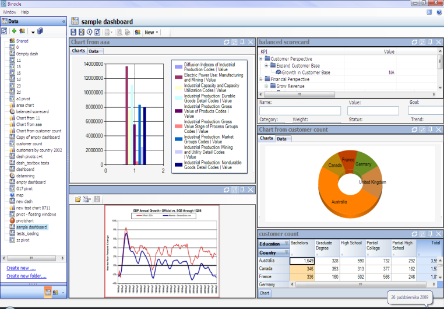Click the Save As icon with pencil
This screenshot has height=309, width=444.
tap(82, 32)
